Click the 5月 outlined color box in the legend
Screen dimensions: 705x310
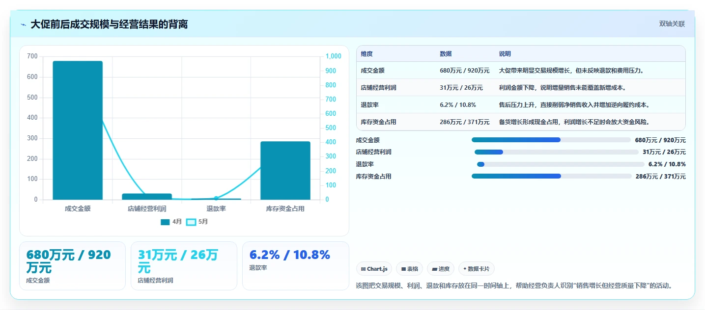(x=191, y=222)
